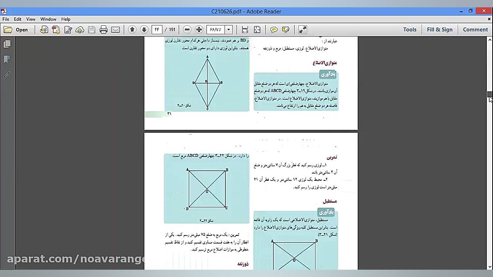
Task: Toggle the attachments paperclip panel
Action: pos(7,75)
